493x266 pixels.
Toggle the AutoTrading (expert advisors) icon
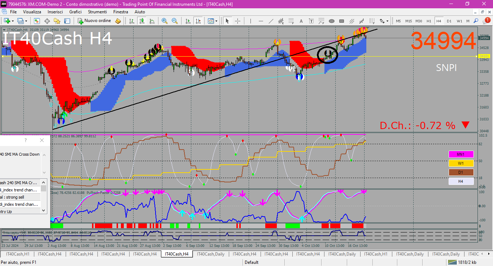tap(118, 21)
